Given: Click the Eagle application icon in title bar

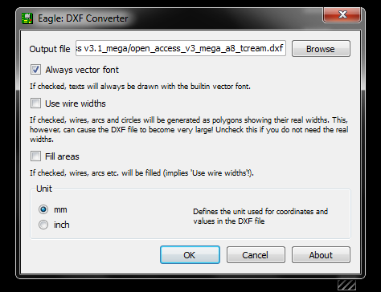Looking at the screenshot, I should coord(27,18).
